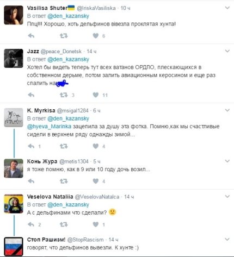Reply to Jazz's tweet

31,95
